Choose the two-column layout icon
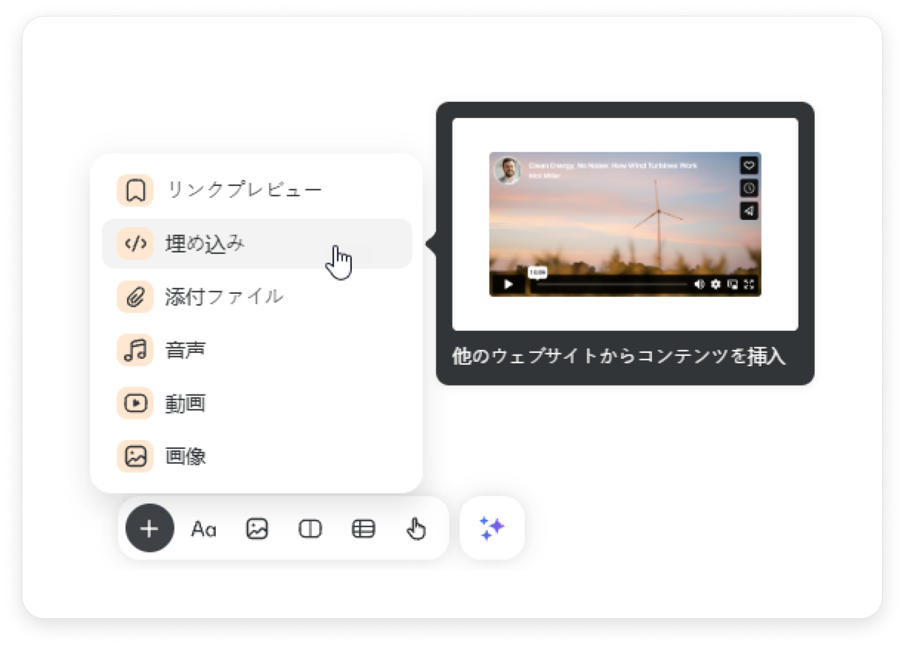Viewport: 905px width, 647px height. (x=310, y=529)
